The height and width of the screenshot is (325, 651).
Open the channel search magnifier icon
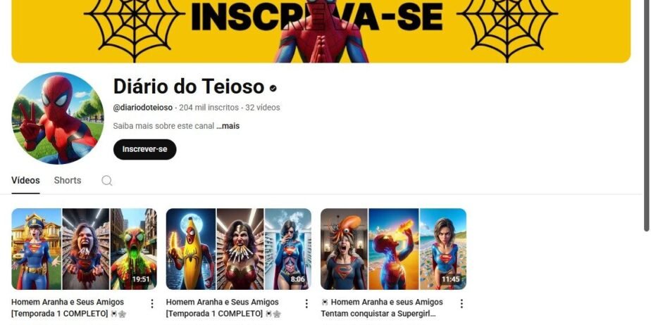106,180
